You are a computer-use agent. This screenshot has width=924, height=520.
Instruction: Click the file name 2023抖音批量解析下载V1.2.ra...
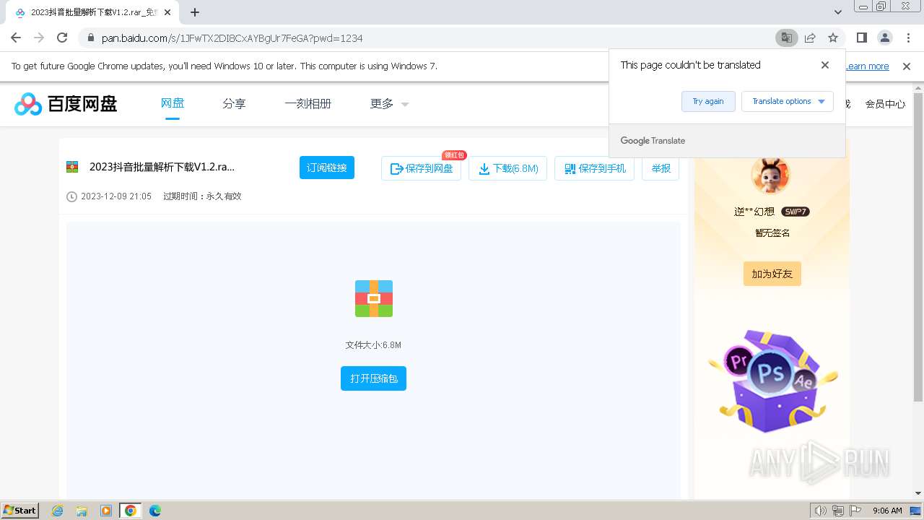(x=162, y=167)
